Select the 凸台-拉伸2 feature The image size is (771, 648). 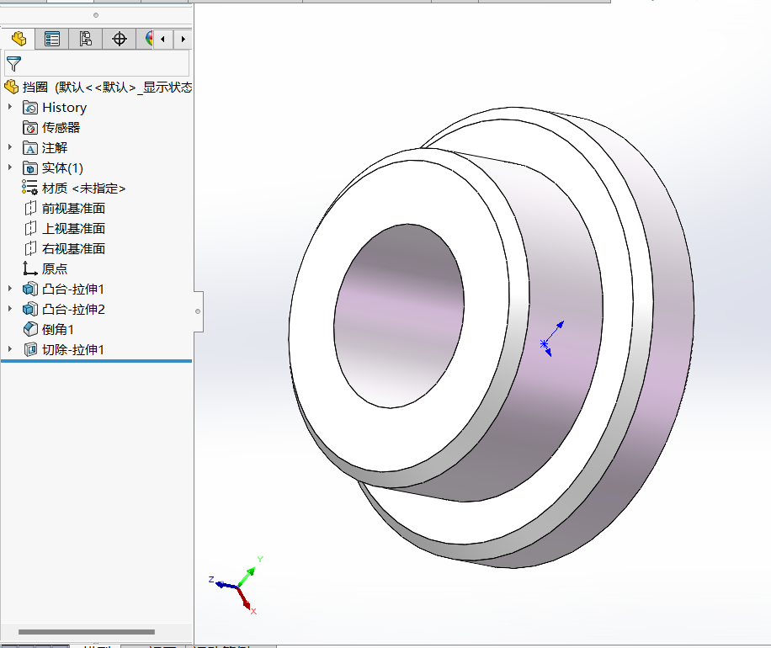tap(74, 309)
